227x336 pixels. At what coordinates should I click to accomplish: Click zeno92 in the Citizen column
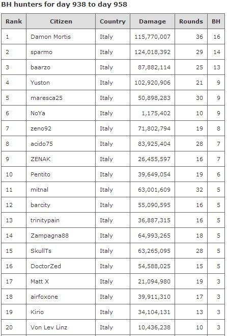(x=41, y=128)
